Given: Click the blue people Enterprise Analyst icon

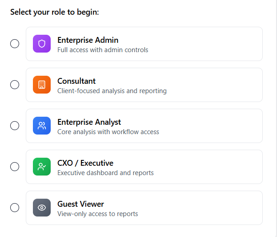Looking at the screenshot, I should [42, 126].
